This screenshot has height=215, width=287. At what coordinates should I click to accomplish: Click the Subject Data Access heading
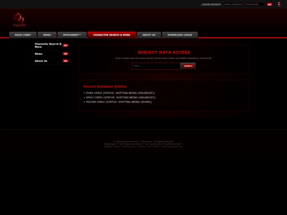164,53
